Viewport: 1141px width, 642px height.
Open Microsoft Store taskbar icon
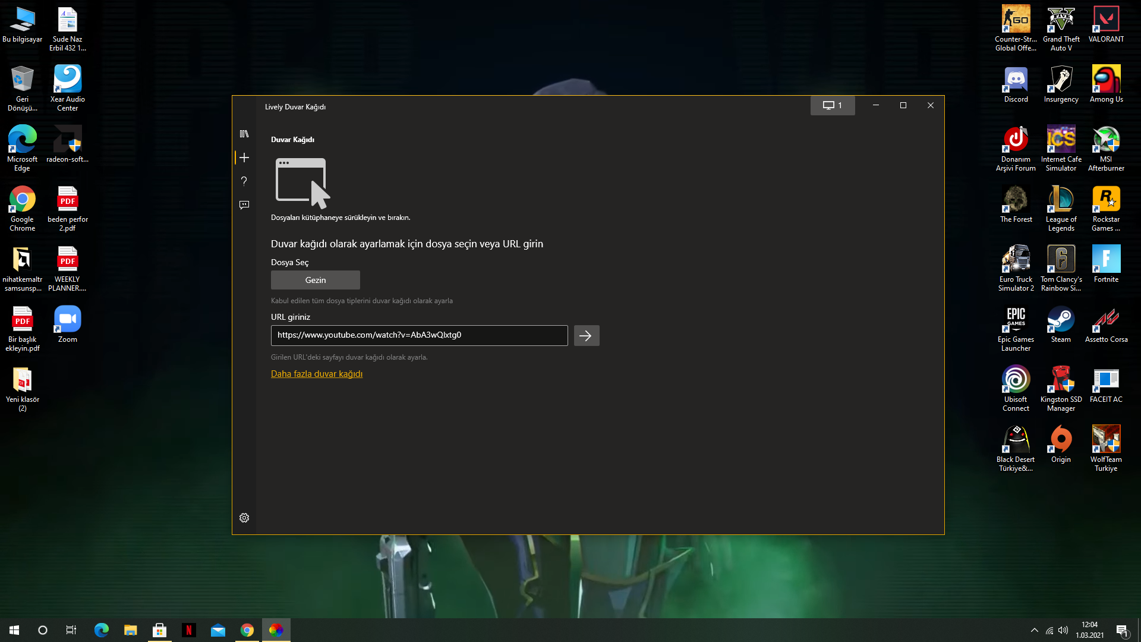click(x=159, y=630)
